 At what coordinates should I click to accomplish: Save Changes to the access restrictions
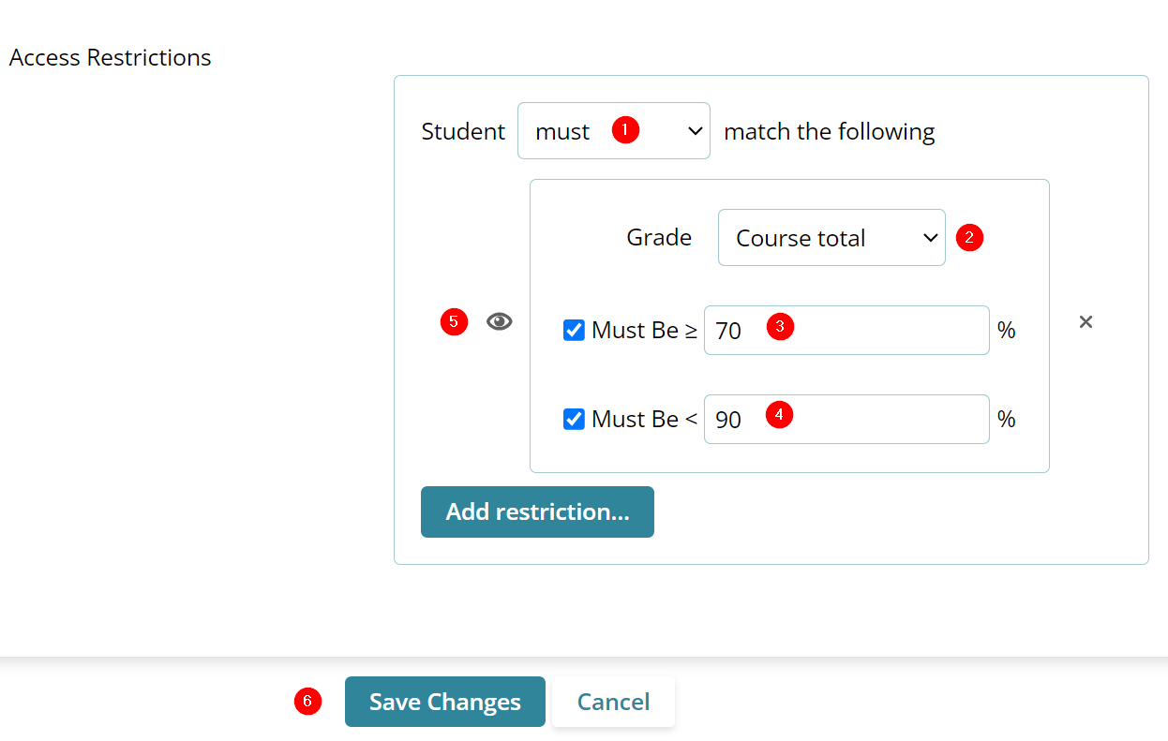pos(444,702)
